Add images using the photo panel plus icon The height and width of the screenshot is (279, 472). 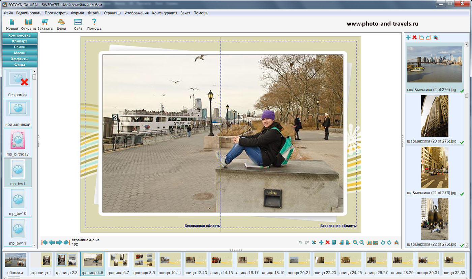pos(408,37)
